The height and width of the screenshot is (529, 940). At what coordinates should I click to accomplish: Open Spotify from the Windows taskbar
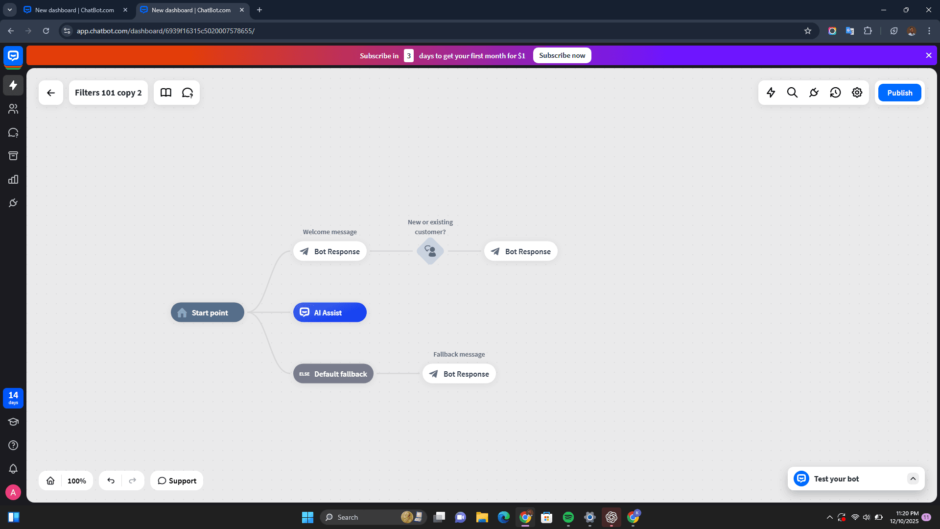568,517
